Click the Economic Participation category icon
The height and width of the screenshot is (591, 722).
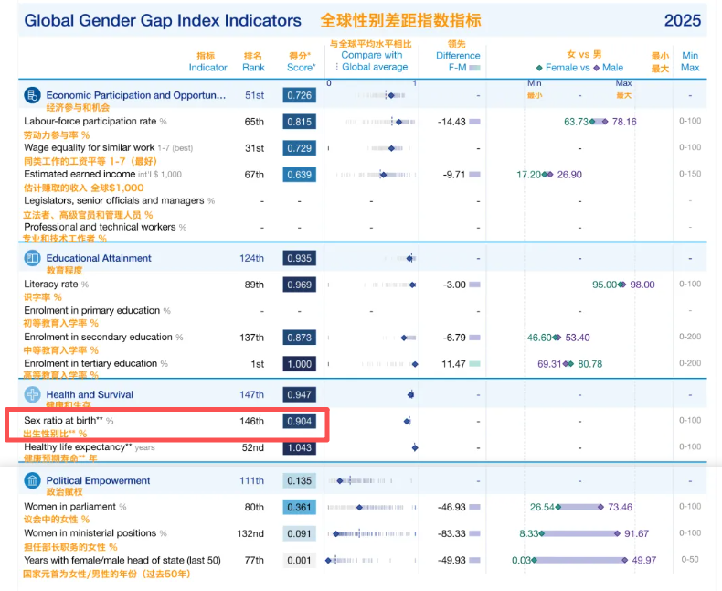[32, 95]
